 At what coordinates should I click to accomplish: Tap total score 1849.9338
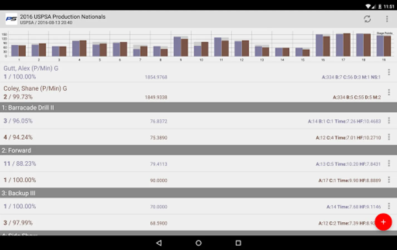pos(156,97)
